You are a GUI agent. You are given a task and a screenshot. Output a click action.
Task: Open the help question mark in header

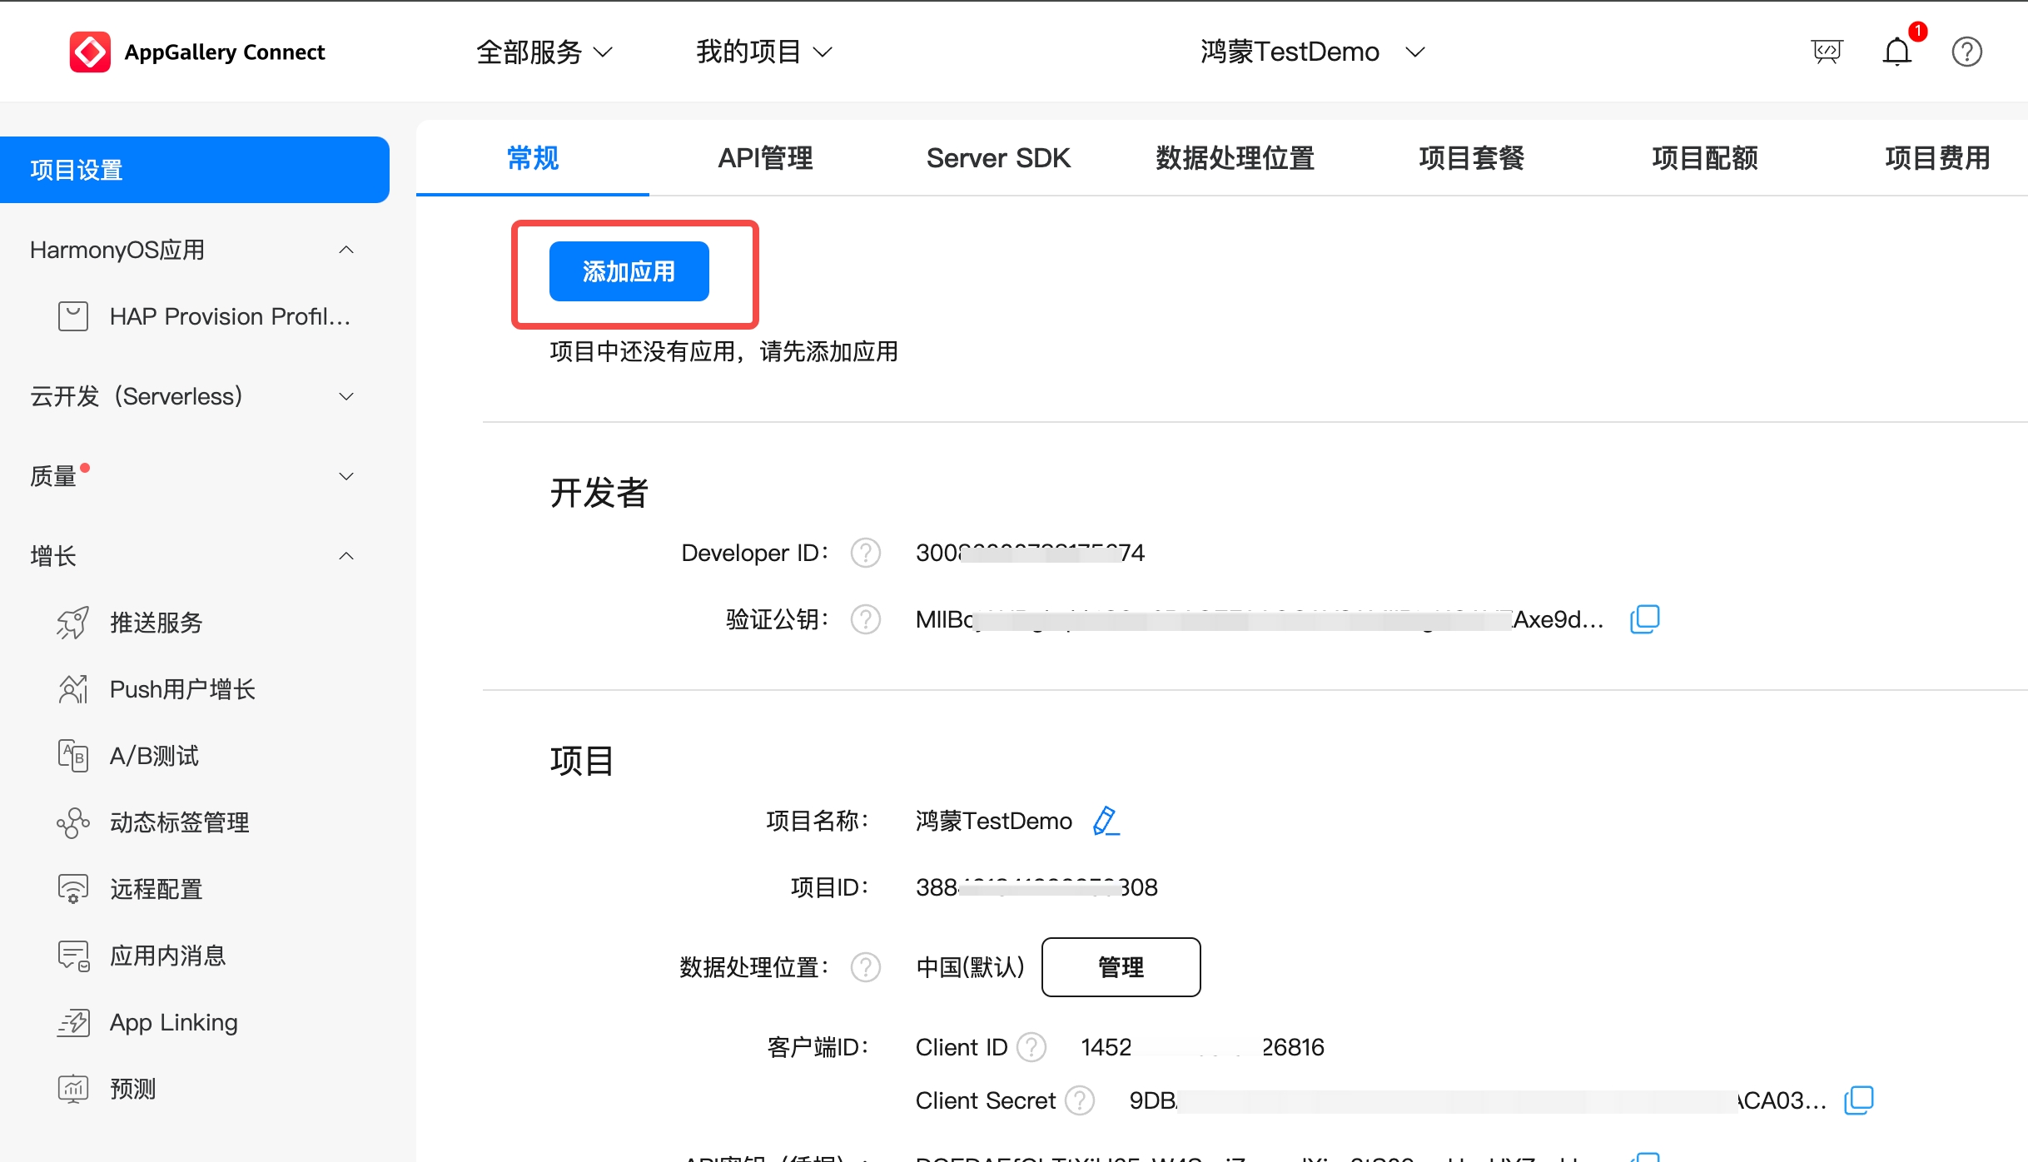(x=1967, y=52)
